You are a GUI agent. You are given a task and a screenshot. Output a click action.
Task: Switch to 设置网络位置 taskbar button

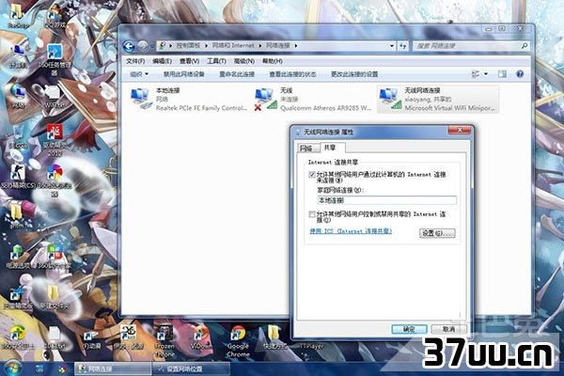192,368
